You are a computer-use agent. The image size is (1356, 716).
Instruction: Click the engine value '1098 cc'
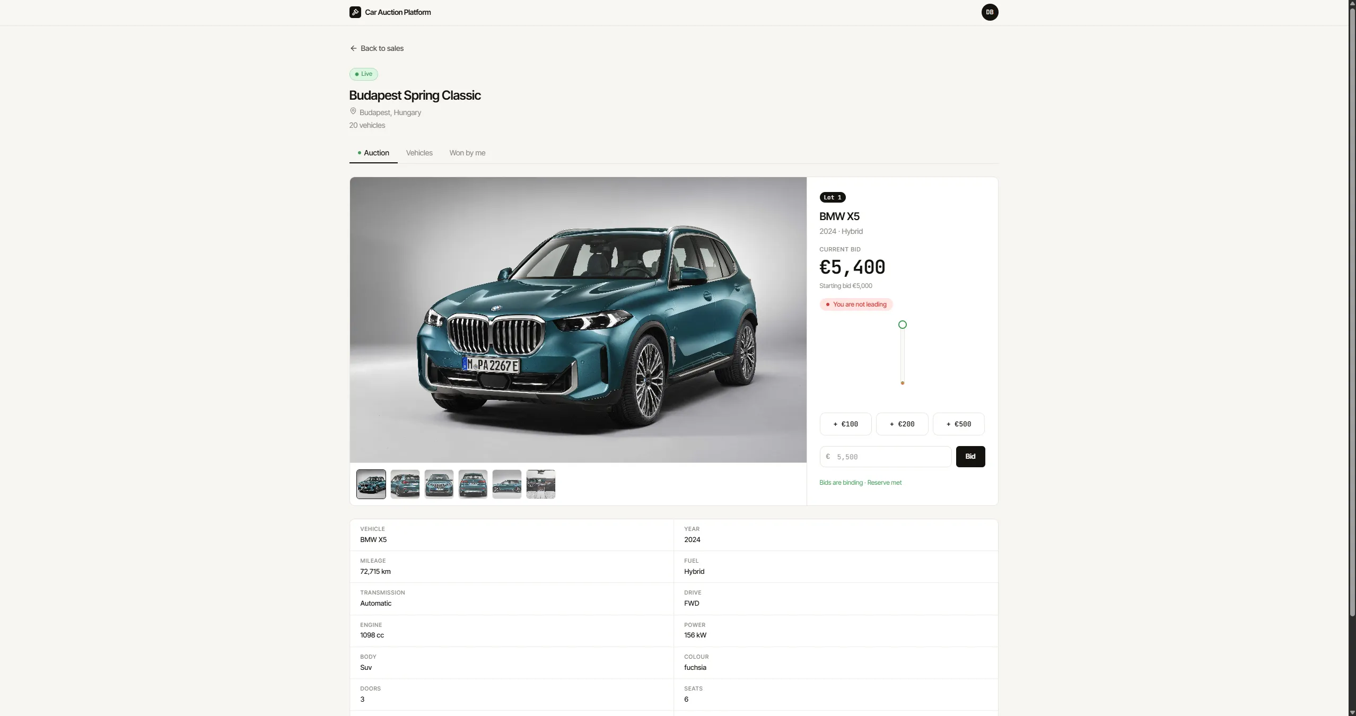pyautogui.click(x=372, y=635)
